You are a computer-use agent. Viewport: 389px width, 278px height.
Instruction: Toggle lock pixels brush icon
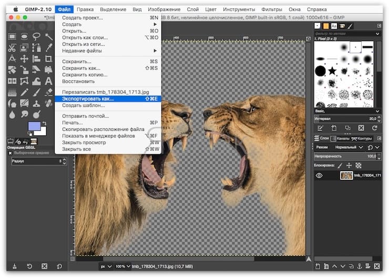(x=340, y=166)
